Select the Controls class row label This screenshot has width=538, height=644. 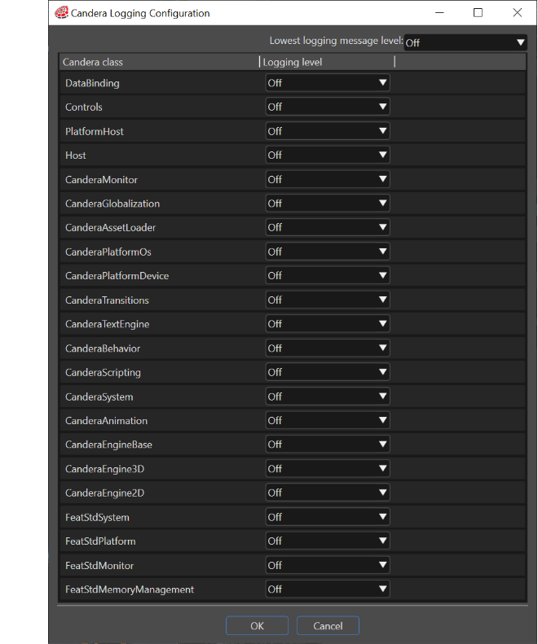[x=83, y=107]
